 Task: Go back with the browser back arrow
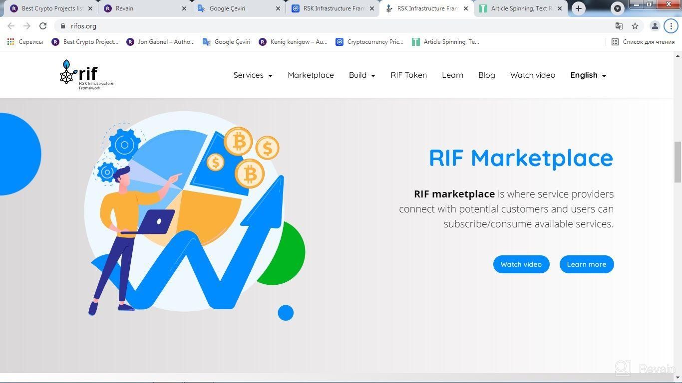(x=11, y=26)
